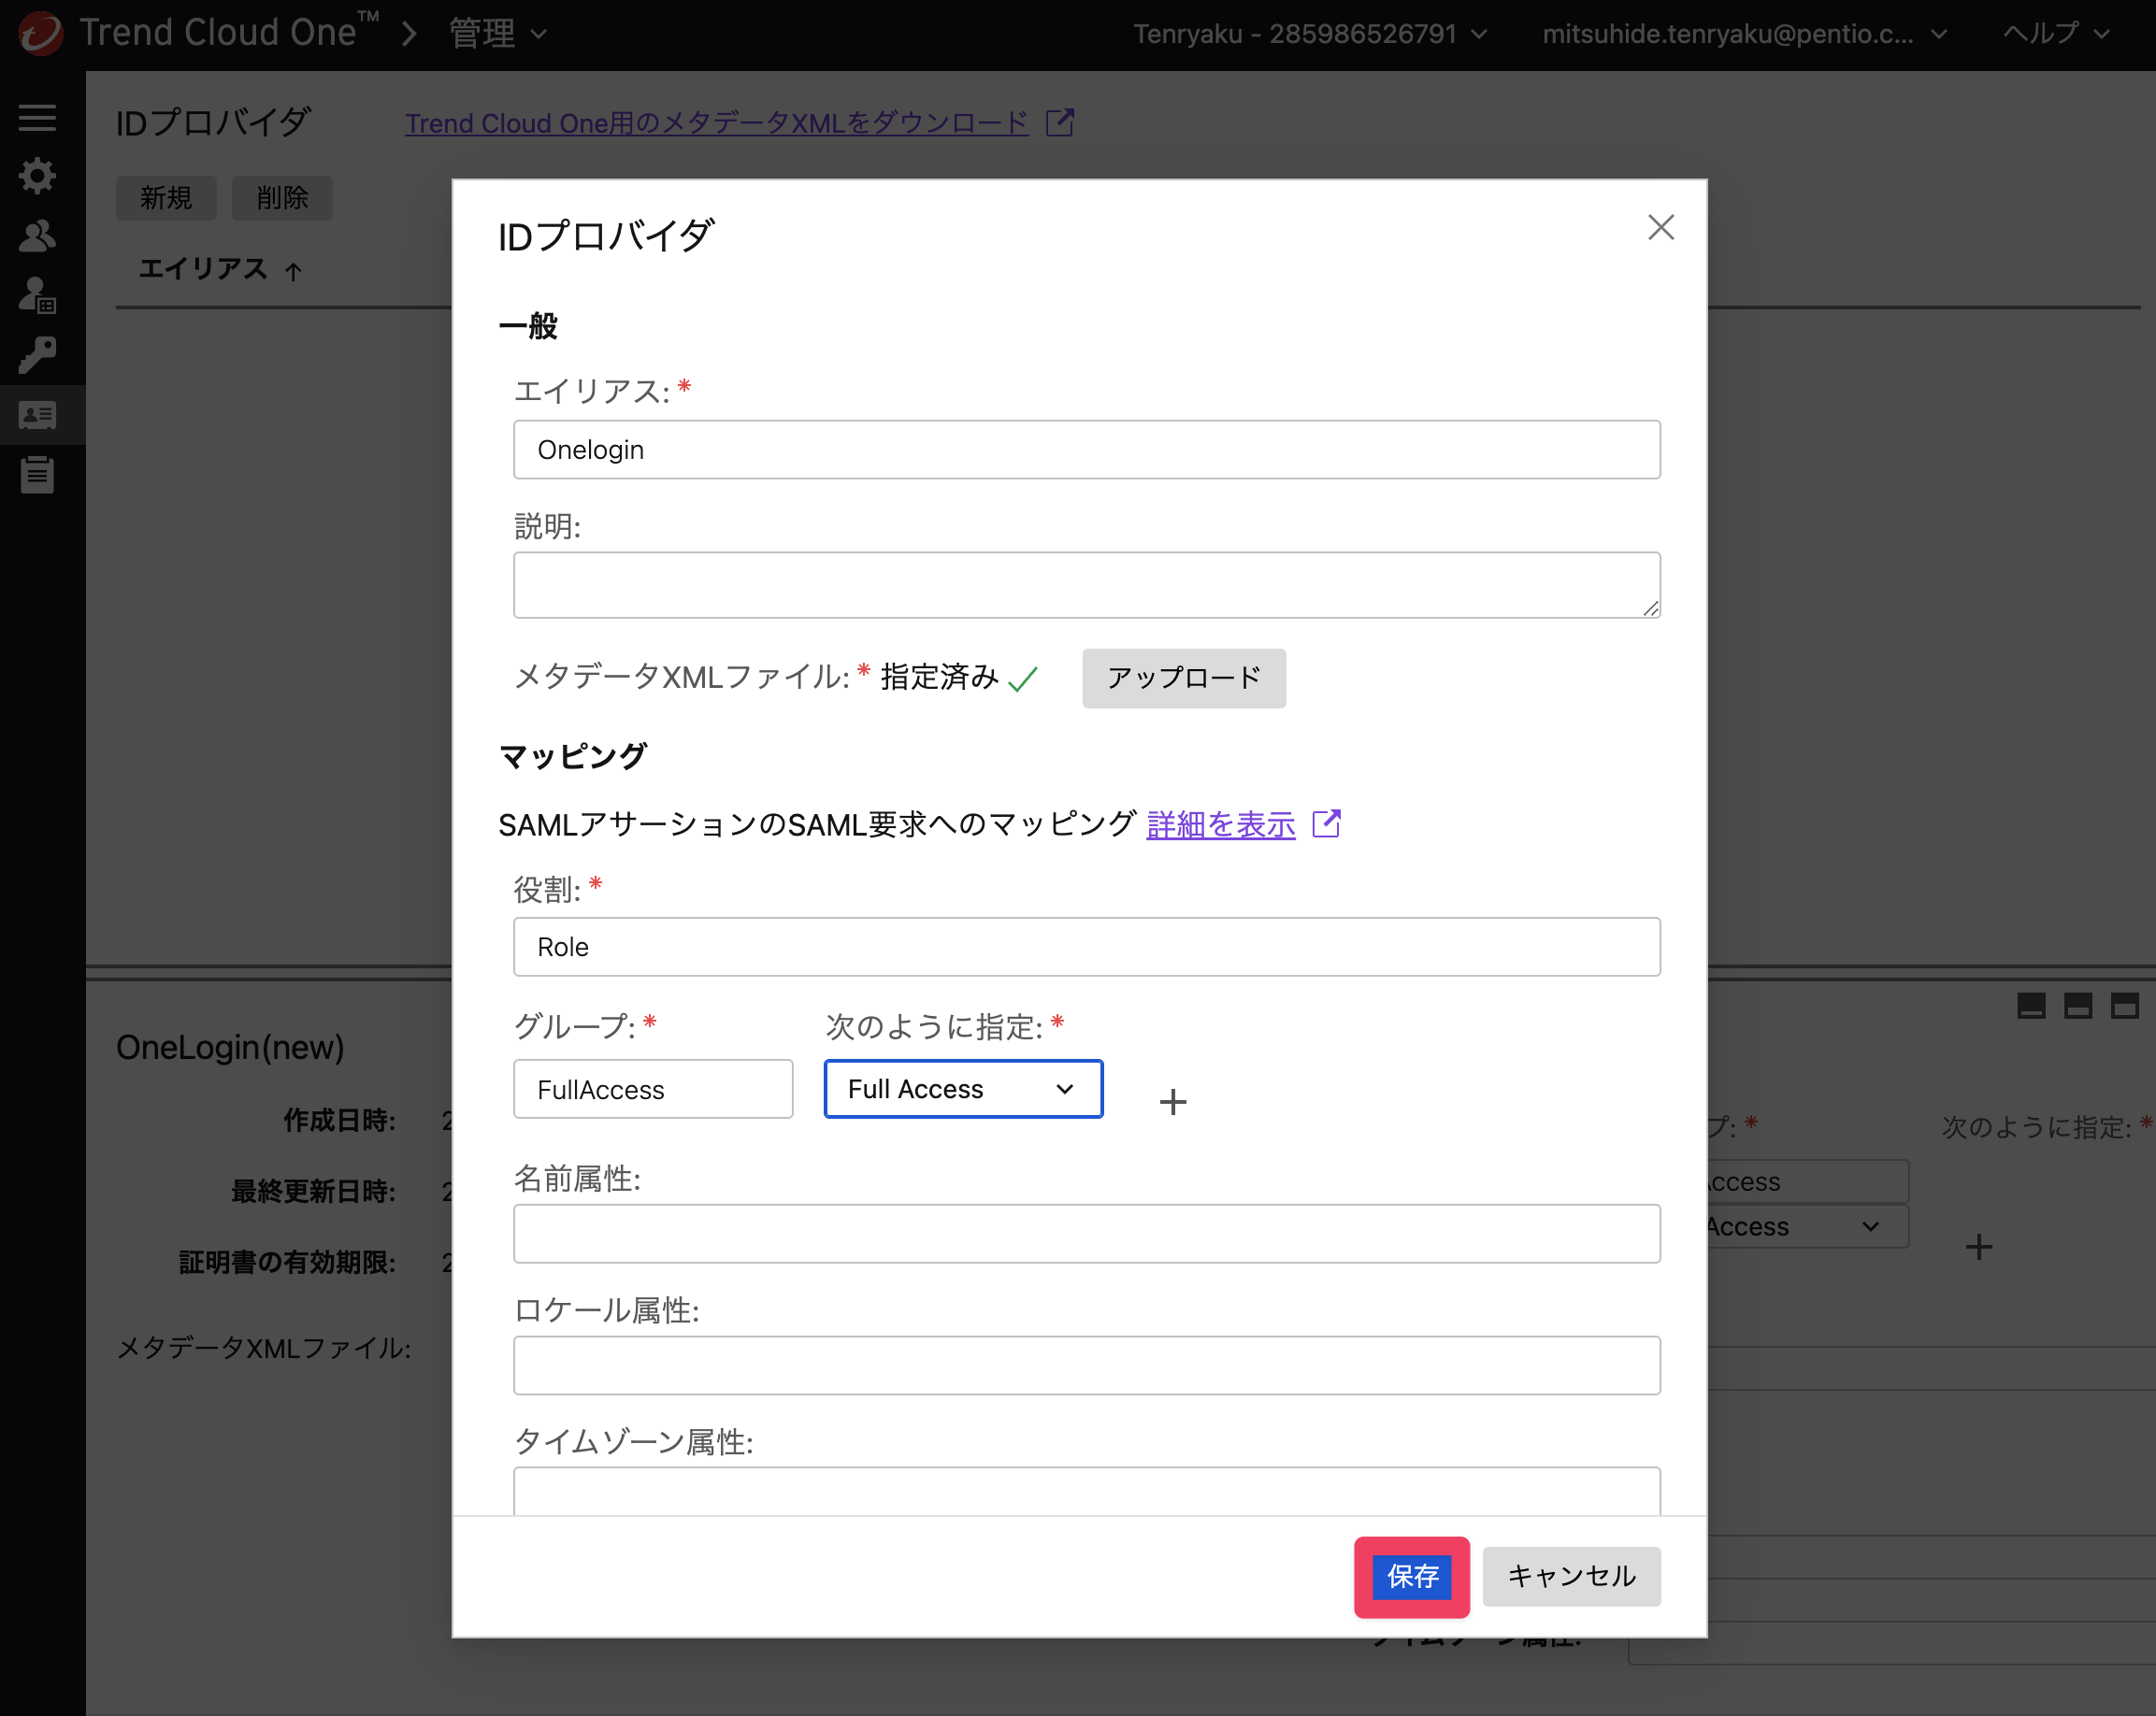The image size is (2156, 1716).
Task: Open the user email account menu
Action: pos(1744,34)
